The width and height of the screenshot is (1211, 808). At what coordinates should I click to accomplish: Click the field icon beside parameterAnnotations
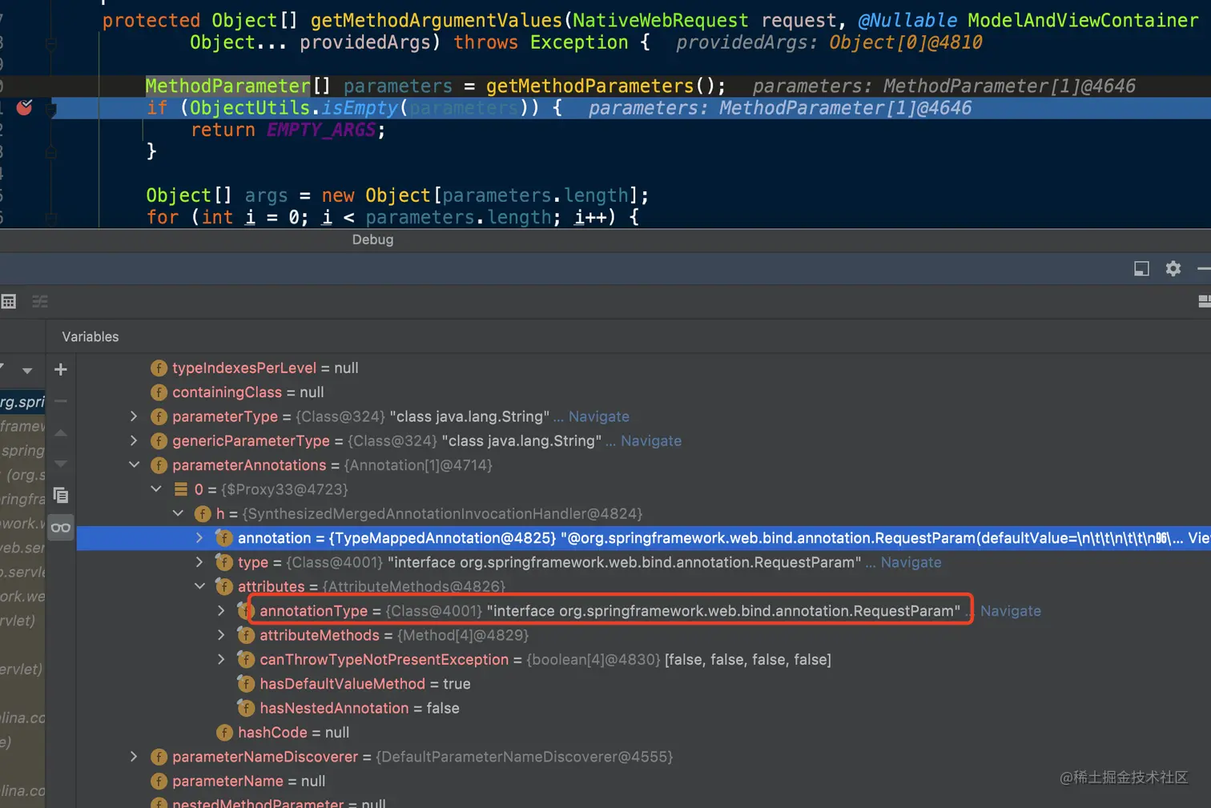point(159,465)
